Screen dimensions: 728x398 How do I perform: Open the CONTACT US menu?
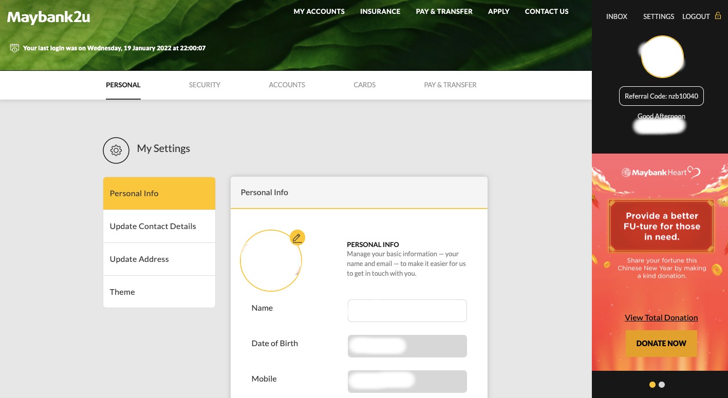coord(547,11)
